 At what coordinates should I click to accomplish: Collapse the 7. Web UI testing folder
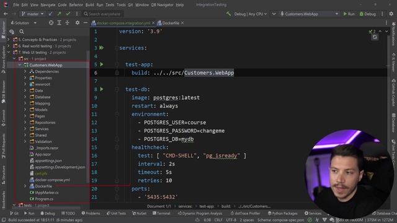[9, 52]
